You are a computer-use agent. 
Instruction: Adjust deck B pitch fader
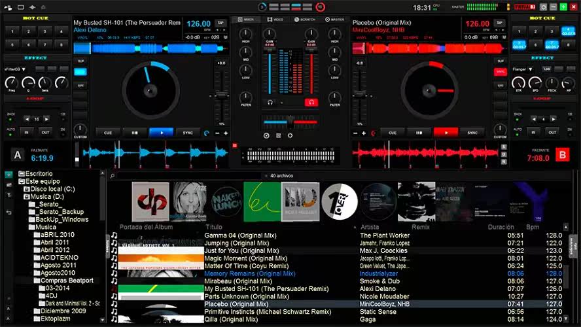[359, 95]
